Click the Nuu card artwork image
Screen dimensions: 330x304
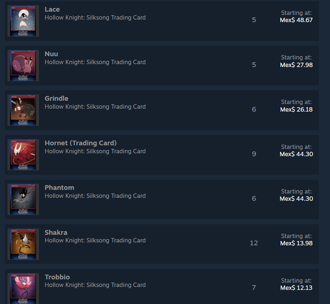(x=23, y=66)
